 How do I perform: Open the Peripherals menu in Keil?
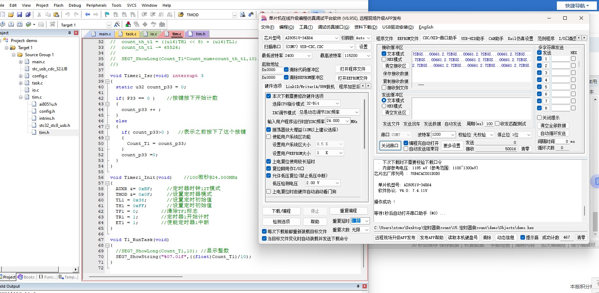[96, 5]
